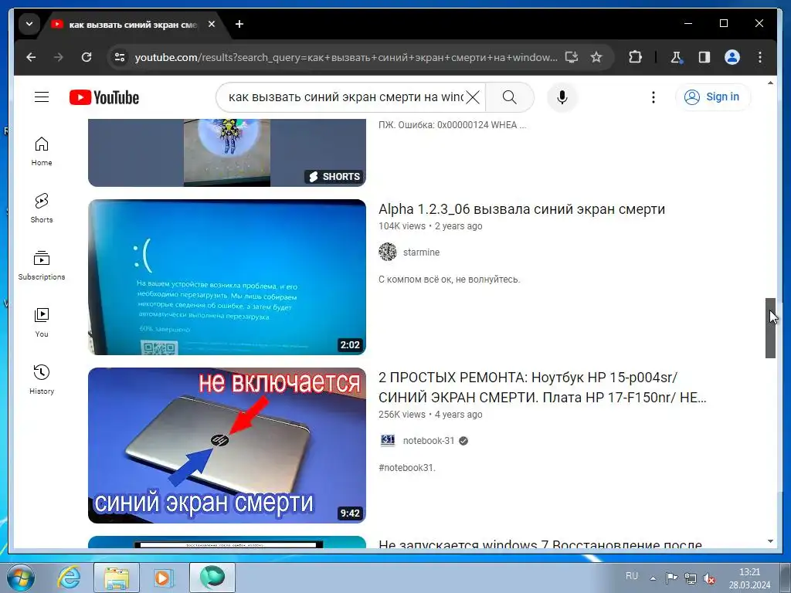Close the YouTube tab
Screen dimensions: 791x593
tap(212, 24)
